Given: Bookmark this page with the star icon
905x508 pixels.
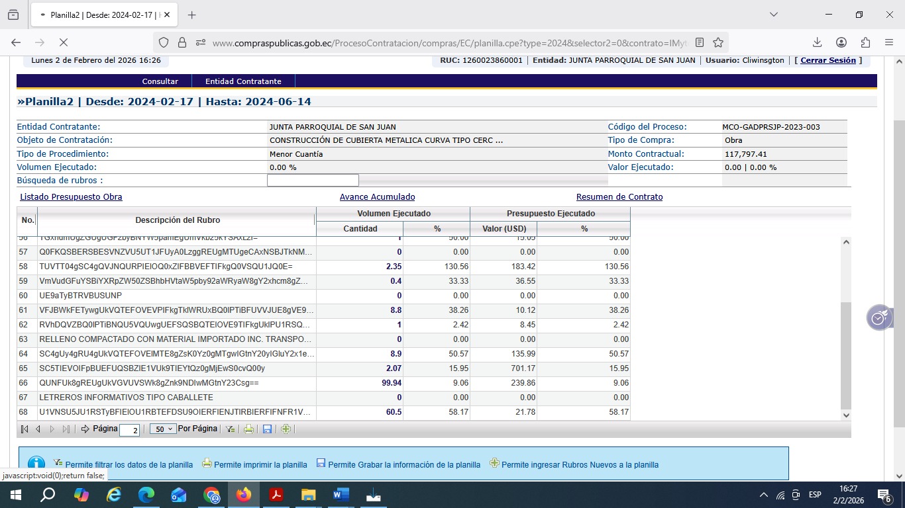Looking at the screenshot, I should point(718,42).
